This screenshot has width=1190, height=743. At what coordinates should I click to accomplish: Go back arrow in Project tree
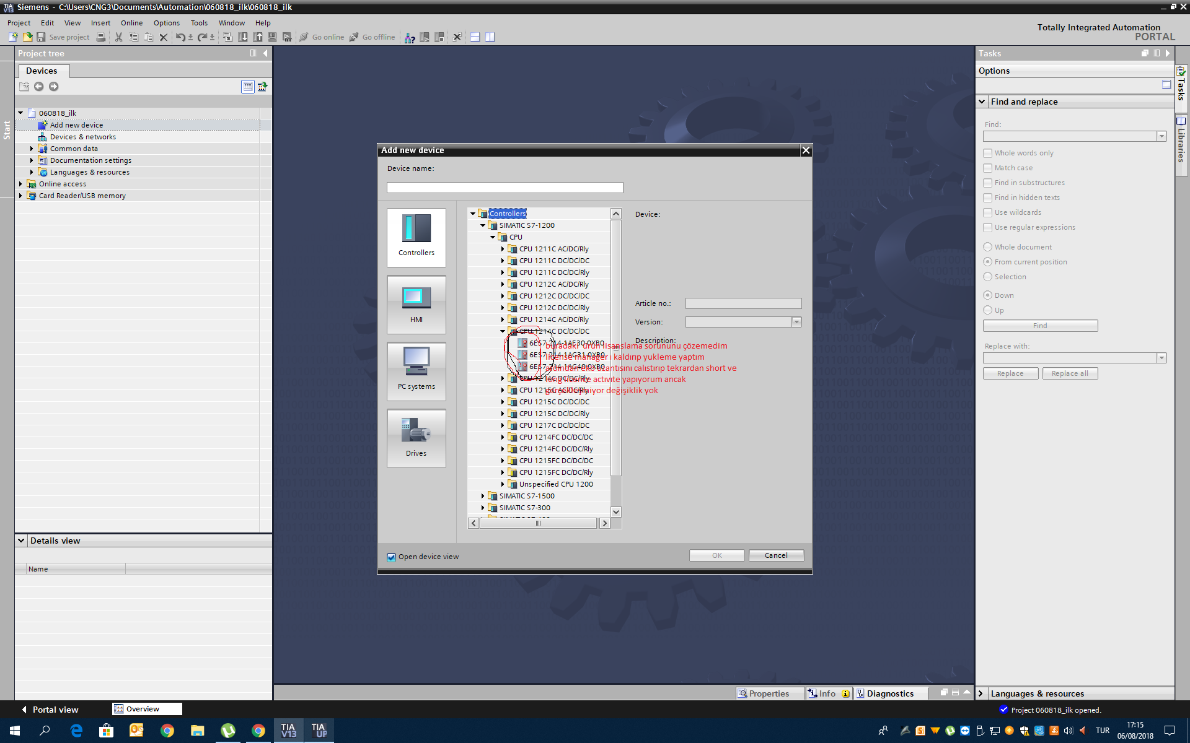38,87
